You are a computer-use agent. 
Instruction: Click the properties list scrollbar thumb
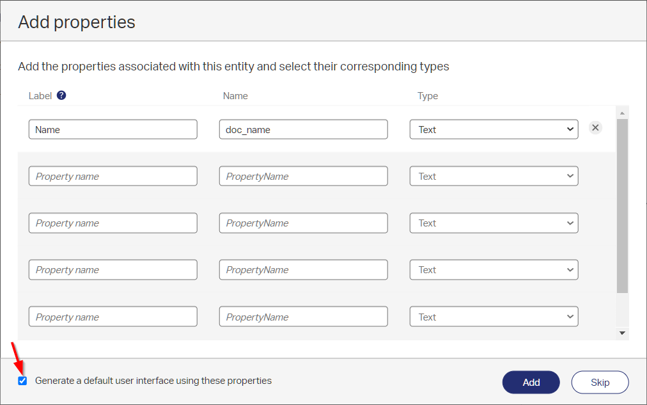pyautogui.click(x=622, y=205)
